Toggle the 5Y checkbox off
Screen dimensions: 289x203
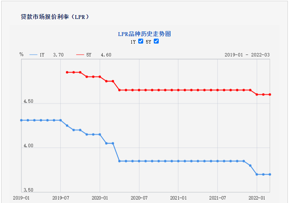(x=156, y=41)
